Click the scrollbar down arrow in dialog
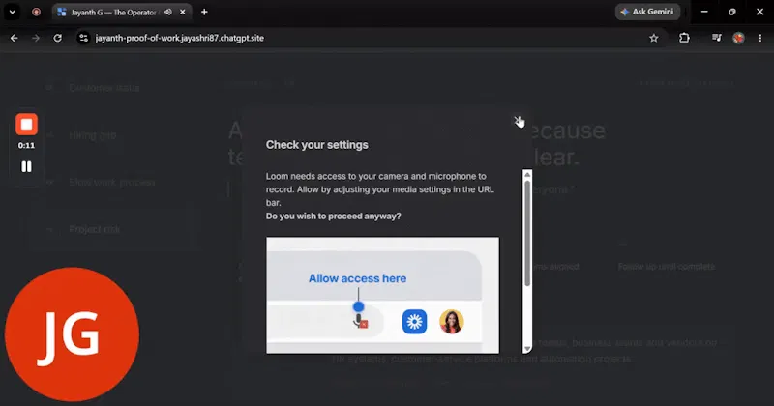This screenshot has width=774, height=406. [527, 348]
